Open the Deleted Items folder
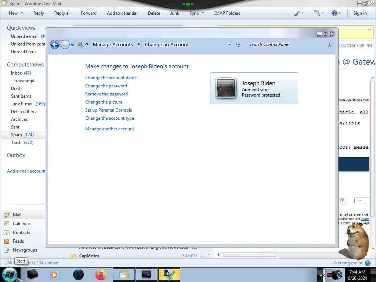376x282 pixels. point(24,112)
